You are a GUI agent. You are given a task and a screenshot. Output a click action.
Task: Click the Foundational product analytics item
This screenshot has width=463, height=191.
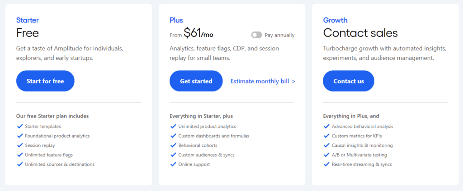tap(57, 136)
